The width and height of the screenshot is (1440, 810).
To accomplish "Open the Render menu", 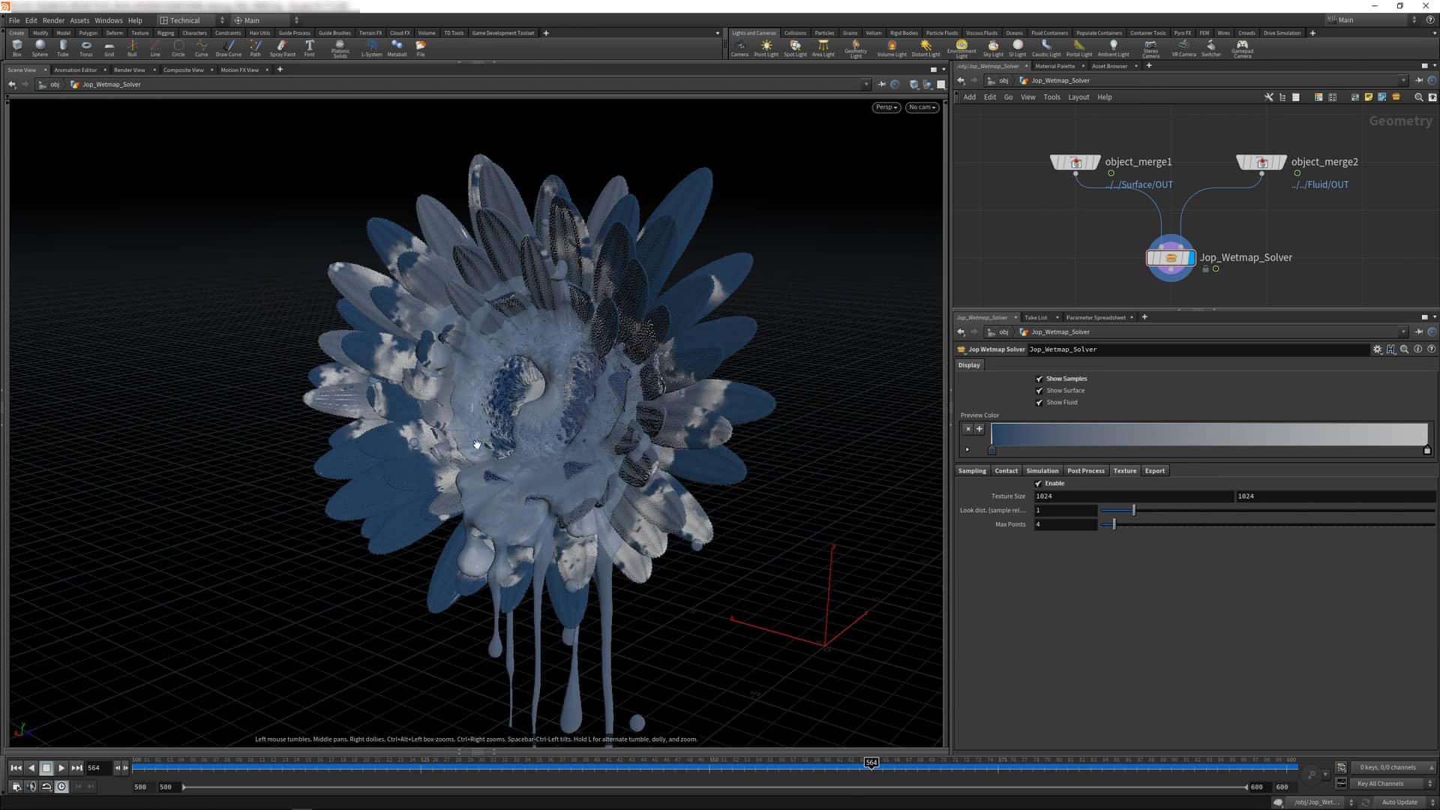I will [52, 20].
